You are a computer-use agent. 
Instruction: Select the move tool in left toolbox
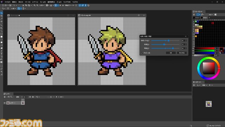pos(1,21)
